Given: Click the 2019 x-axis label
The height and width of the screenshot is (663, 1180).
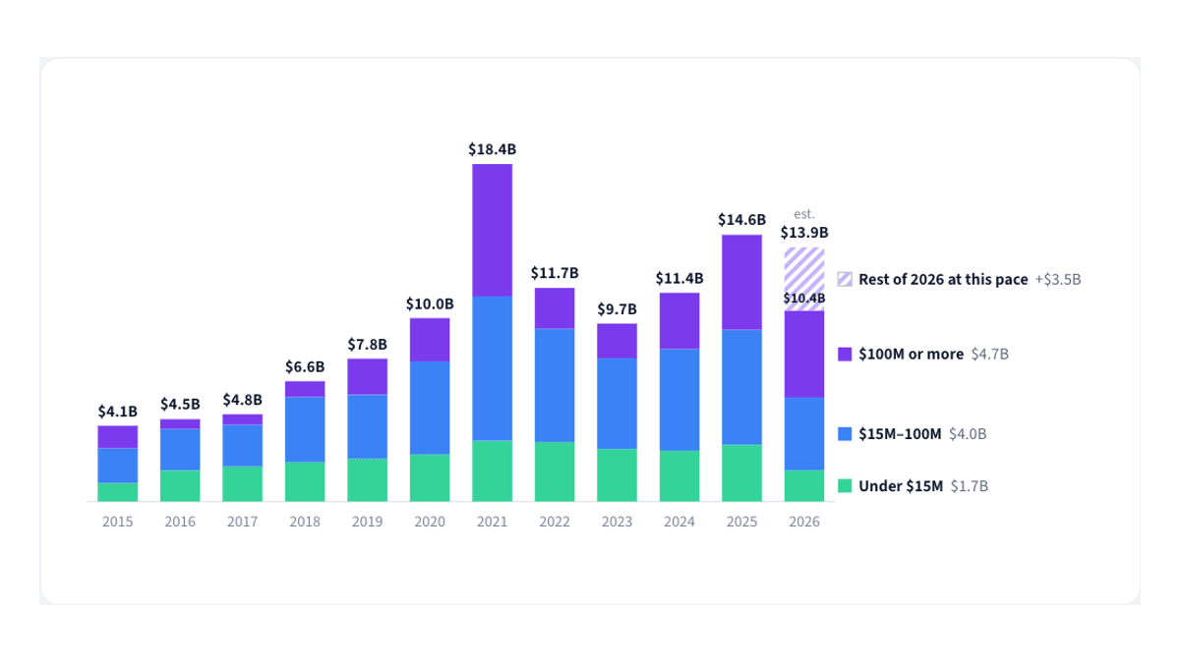Looking at the screenshot, I should pos(367,522).
